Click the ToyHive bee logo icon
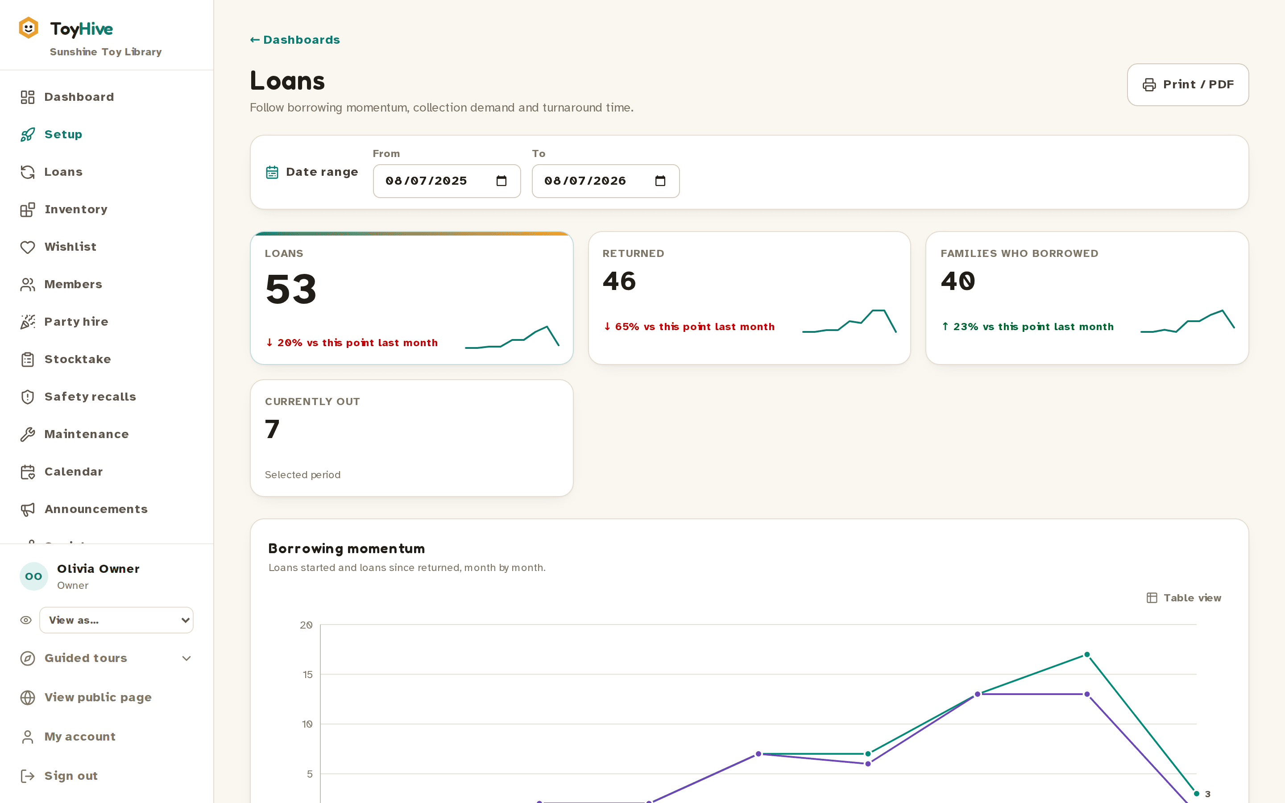 point(29,28)
